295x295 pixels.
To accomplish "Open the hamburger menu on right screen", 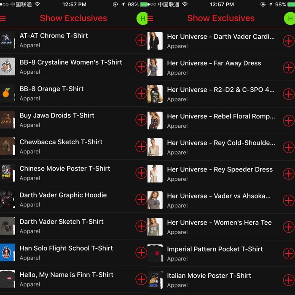I will tap(150, 18).
